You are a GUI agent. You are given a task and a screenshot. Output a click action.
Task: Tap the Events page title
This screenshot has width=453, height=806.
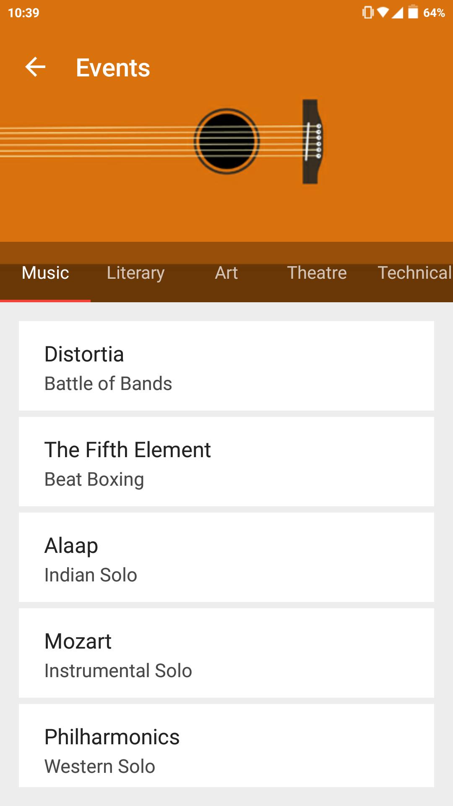(x=113, y=68)
